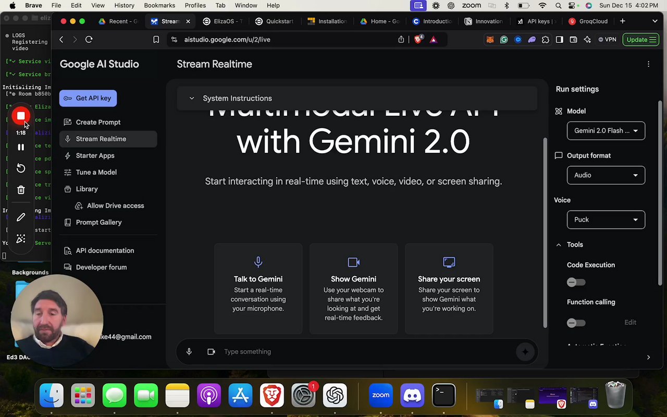Bookmark this page icon
Image resolution: width=667 pixels, height=417 pixels.
(x=156, y=40)
